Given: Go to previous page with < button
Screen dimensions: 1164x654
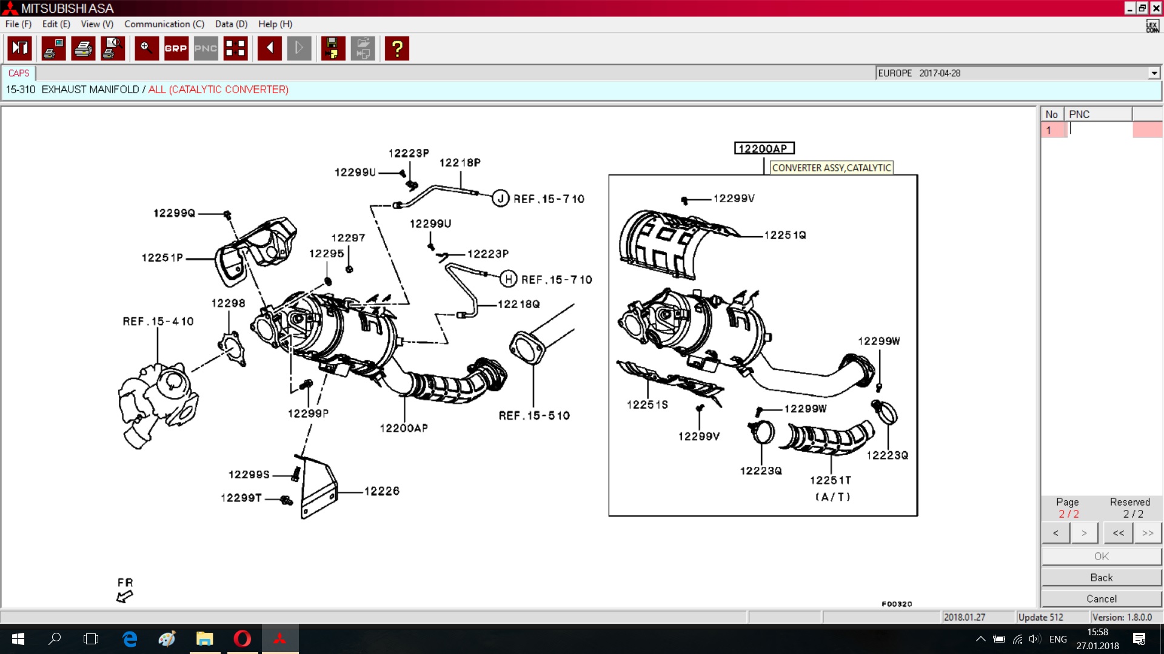Looking at the screenshot, I should [x=1055, y=533].
